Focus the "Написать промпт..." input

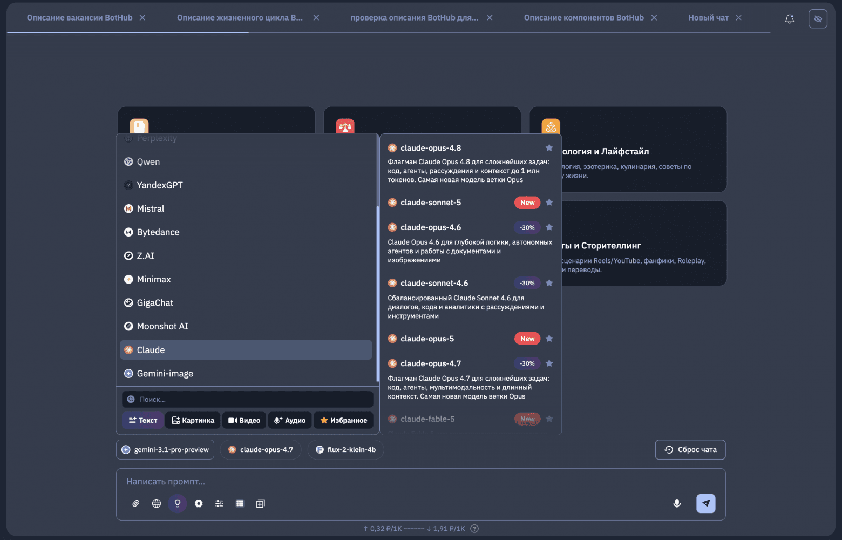click(x=421, y=482)
